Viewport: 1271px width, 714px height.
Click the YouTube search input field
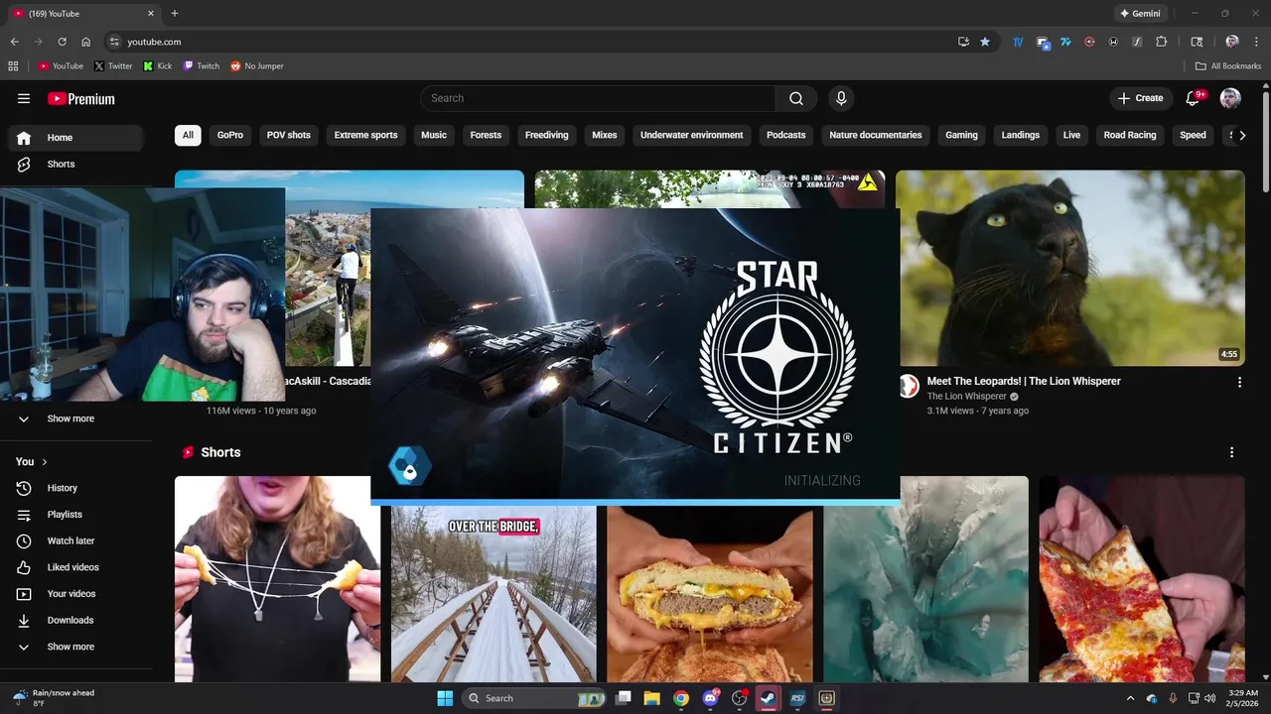pos(599,98)
